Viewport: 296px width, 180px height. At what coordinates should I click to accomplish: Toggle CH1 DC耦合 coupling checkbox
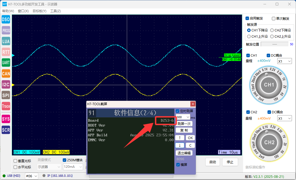[x=269, y=55]
